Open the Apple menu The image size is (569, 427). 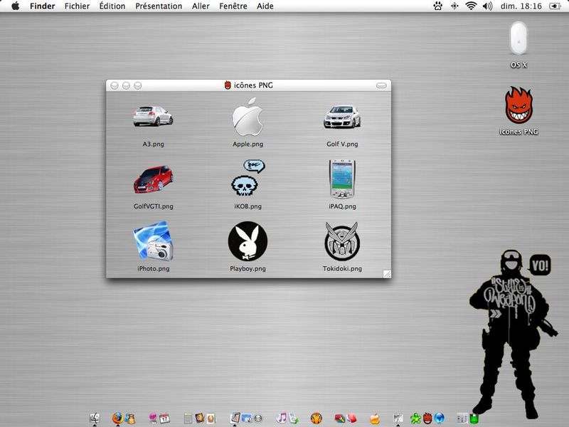point(15,6)
